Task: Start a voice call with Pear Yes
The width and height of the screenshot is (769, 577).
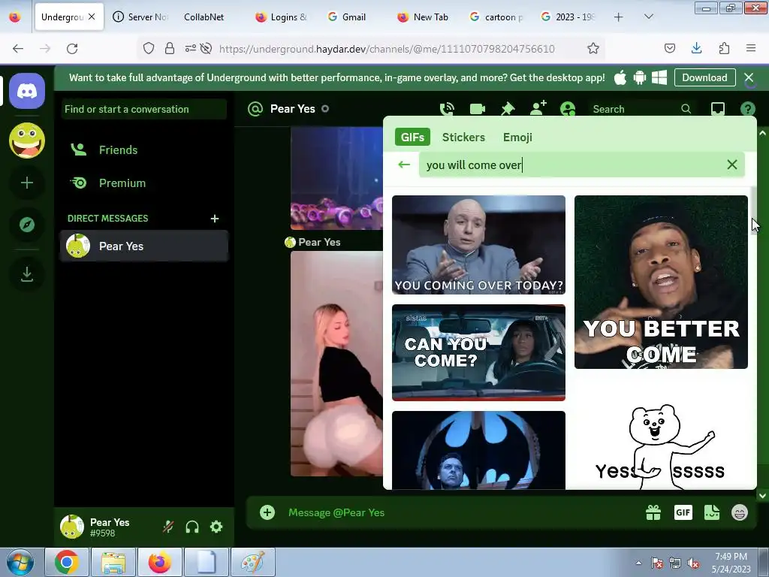Action: [447, 109]
